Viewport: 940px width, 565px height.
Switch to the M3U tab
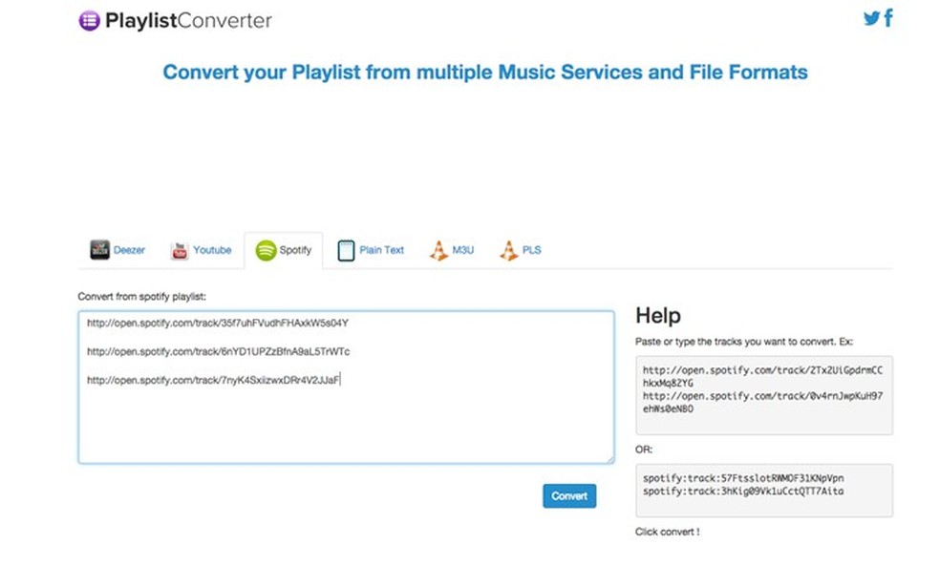(x=452, y=250)
